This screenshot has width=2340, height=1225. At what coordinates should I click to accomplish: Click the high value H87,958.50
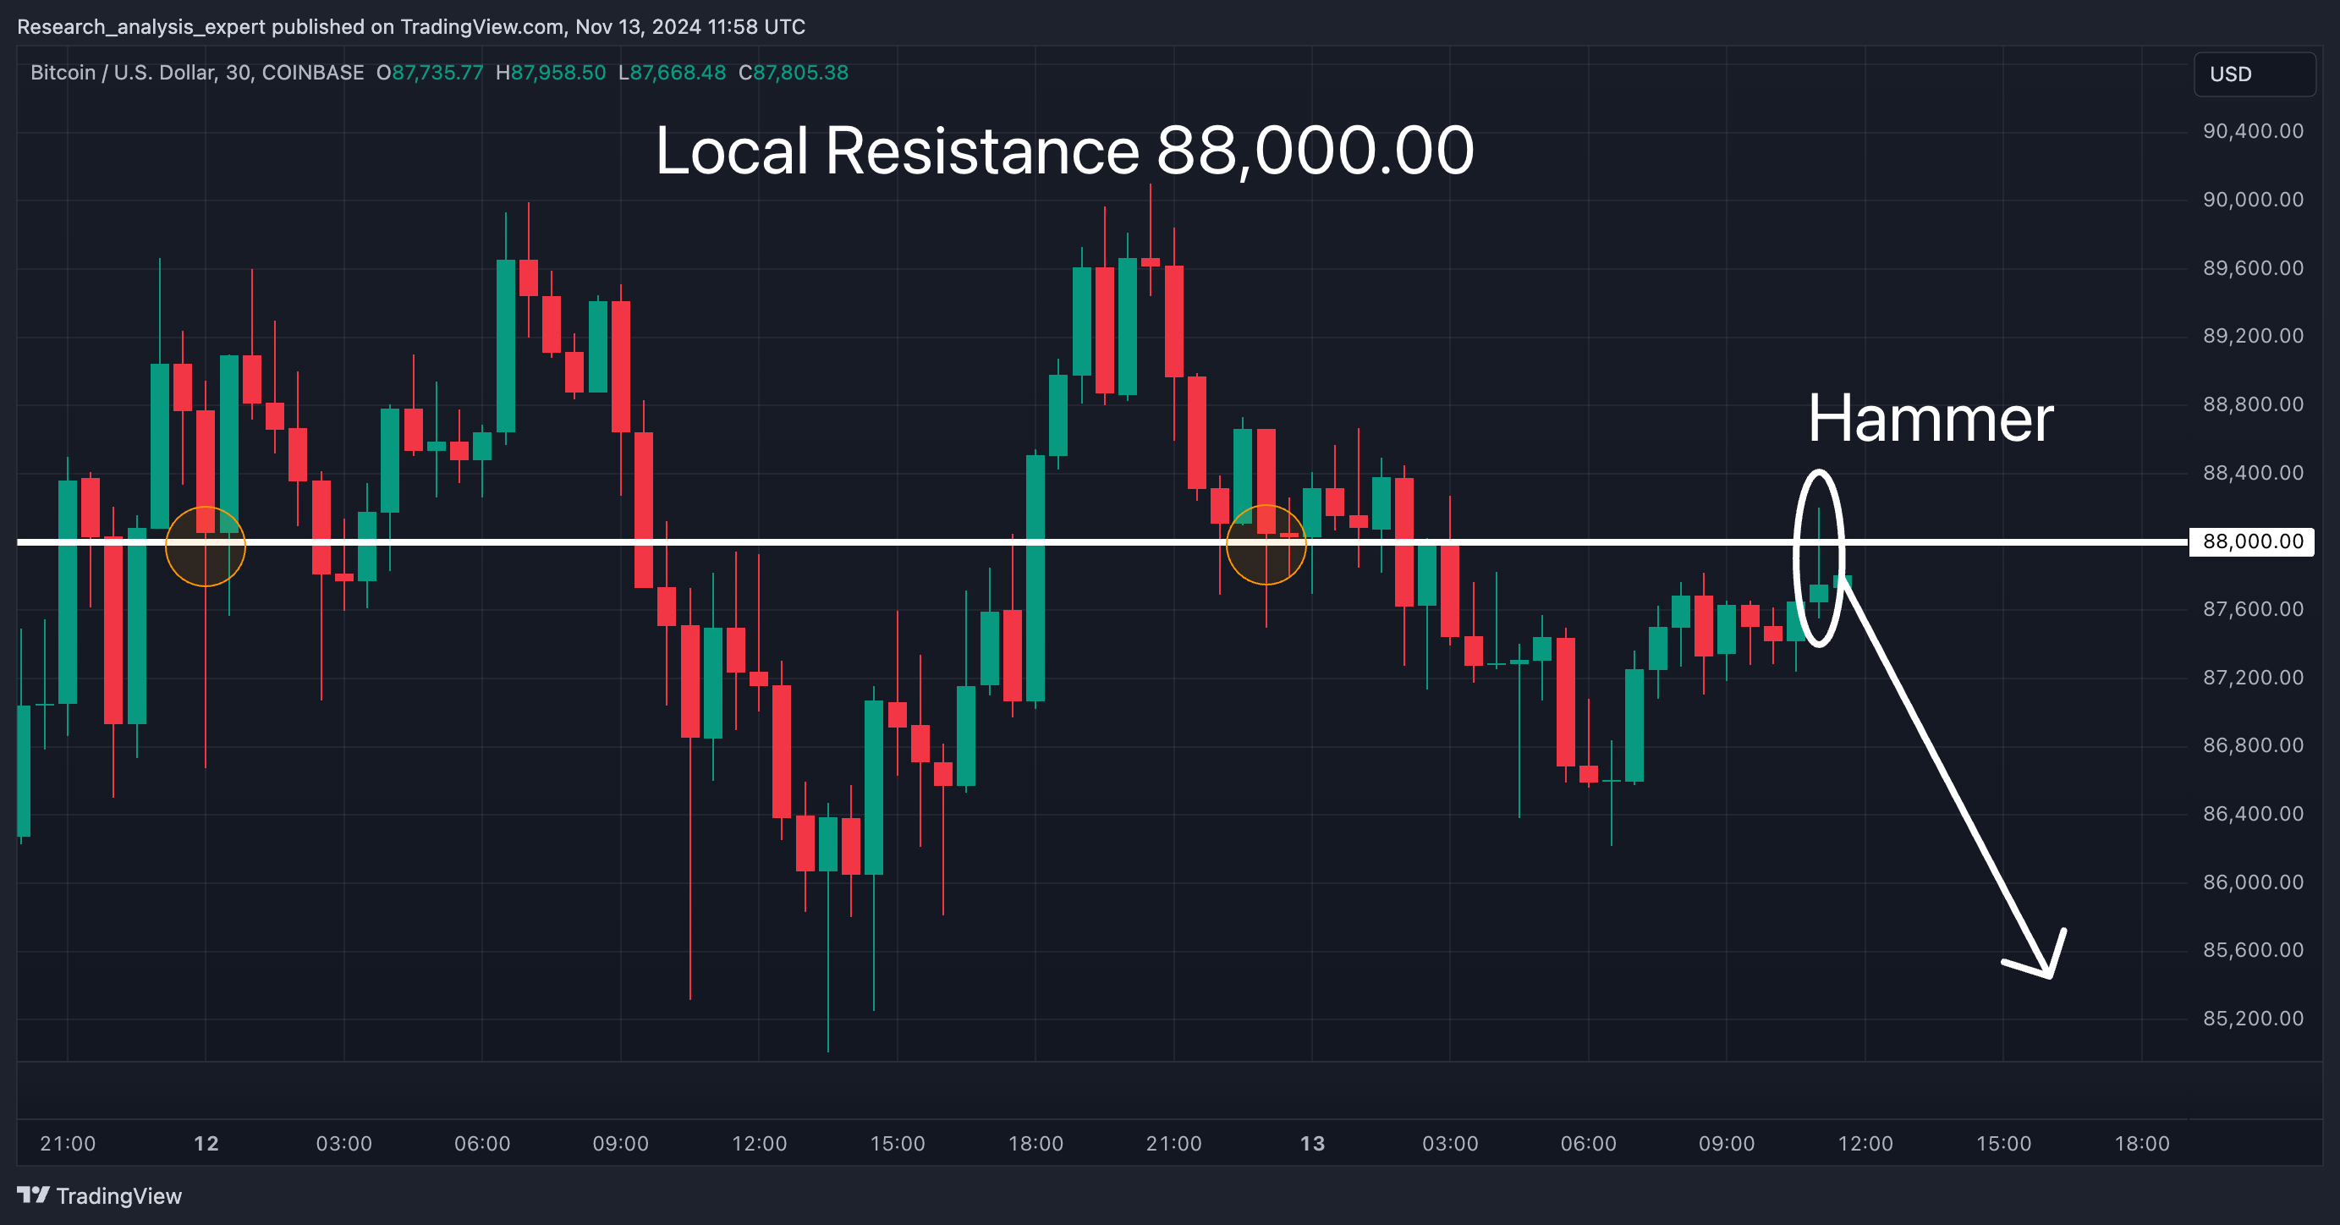point(551,73)
